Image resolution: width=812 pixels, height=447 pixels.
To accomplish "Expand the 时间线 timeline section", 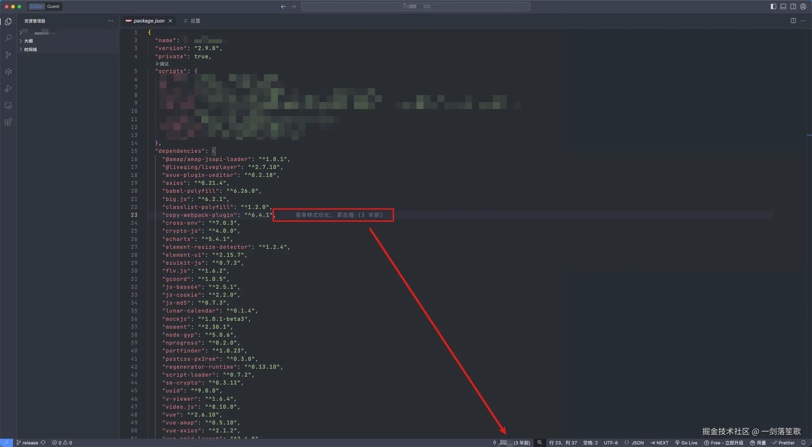I will click(x=30, y=49).
